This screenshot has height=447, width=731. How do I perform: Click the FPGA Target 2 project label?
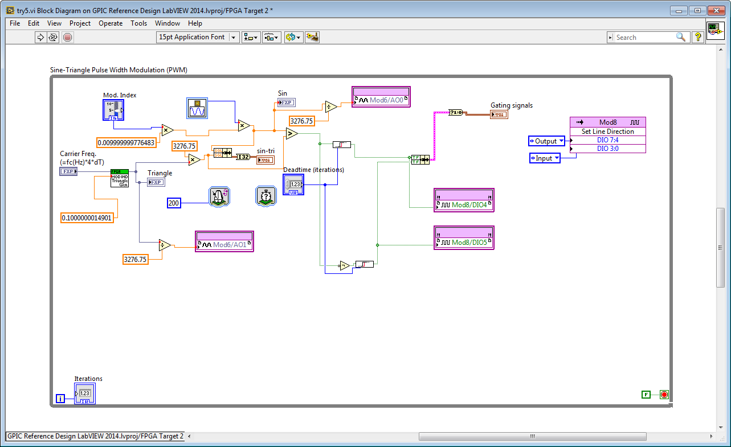95,436
